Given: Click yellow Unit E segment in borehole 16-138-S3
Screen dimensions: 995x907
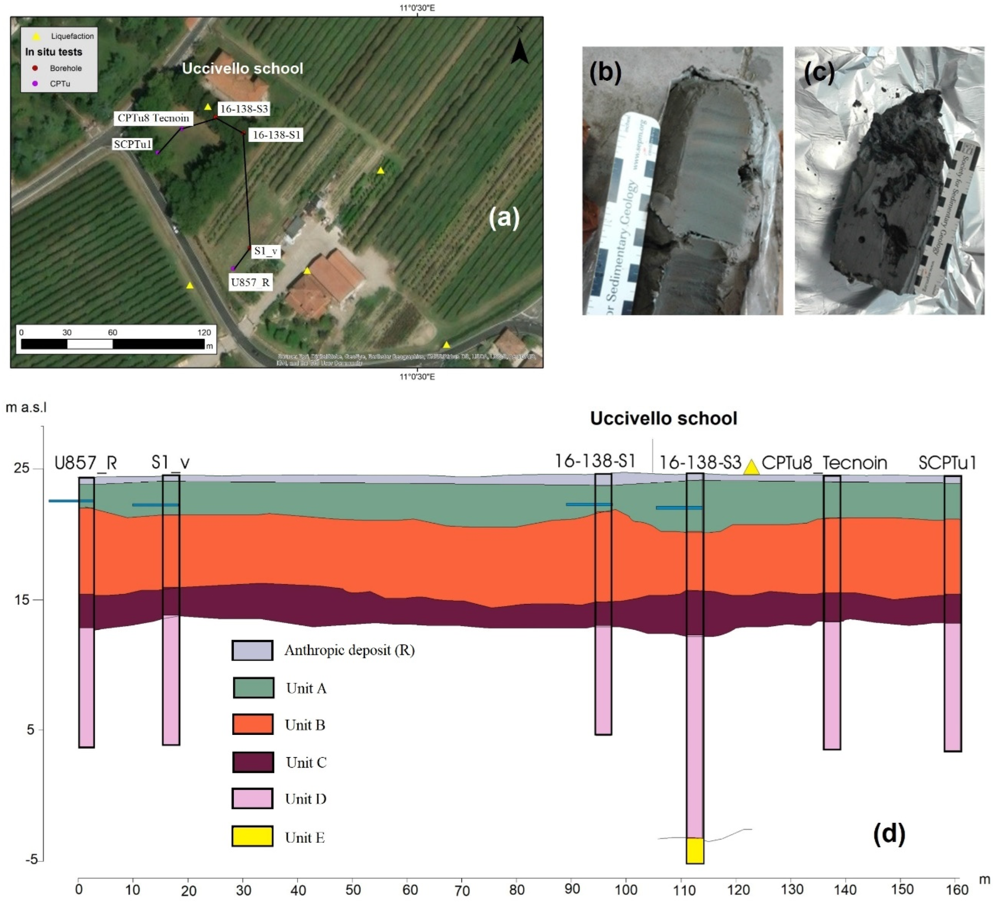Looking at the screenshot, I should (694, 850).
